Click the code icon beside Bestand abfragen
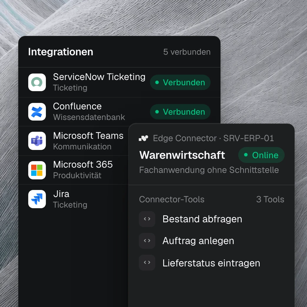307x307 pixels. (147, 219)
